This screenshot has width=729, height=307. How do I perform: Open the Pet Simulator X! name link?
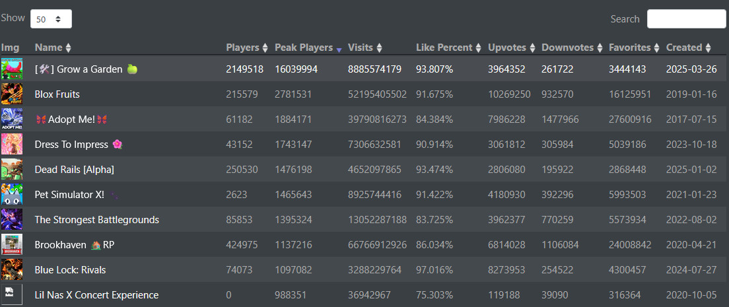coord(77,195)
